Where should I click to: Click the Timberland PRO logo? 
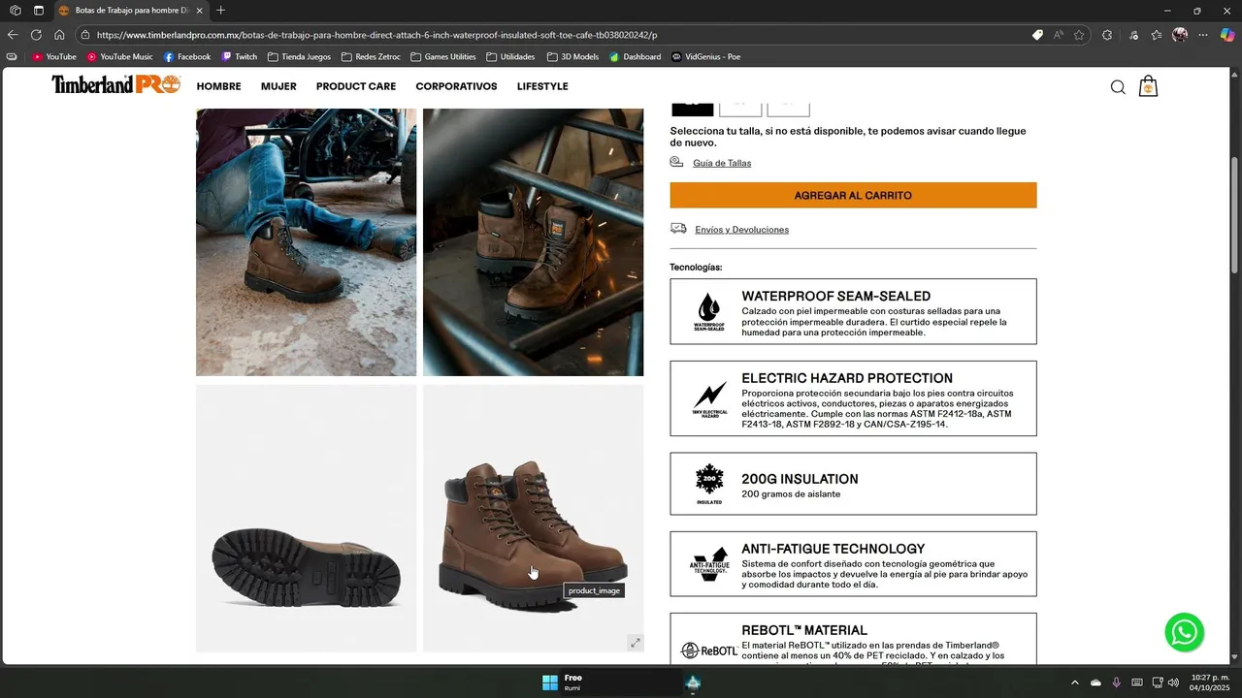coord(115,85)
